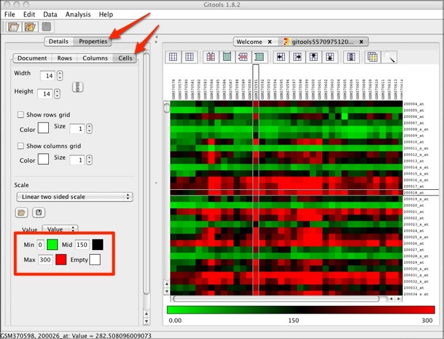Image resolution: width=444 pixels, height=339 pixels.
Task: Switch to the Rows tab
Action: click(65, 58)
